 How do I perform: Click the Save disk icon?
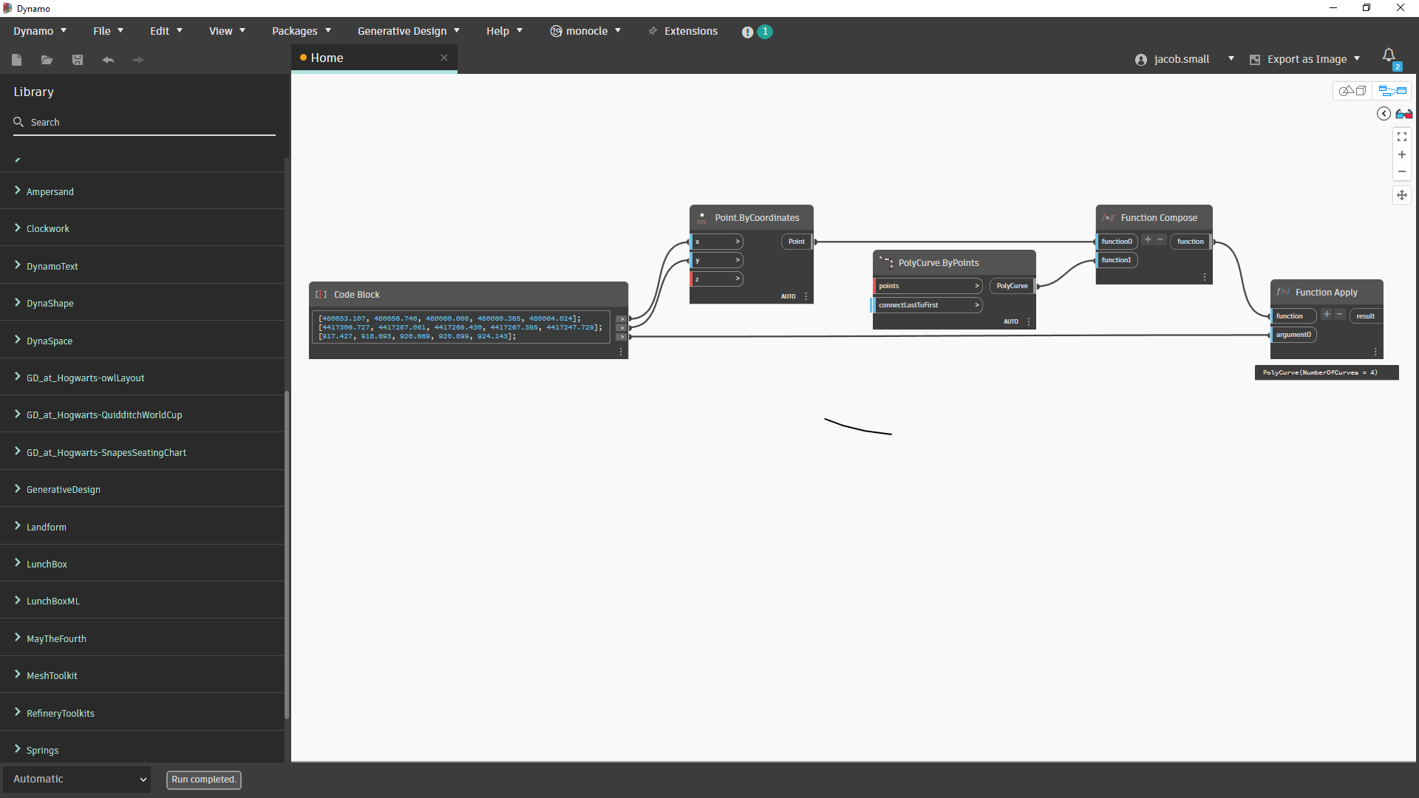point(78,60)
